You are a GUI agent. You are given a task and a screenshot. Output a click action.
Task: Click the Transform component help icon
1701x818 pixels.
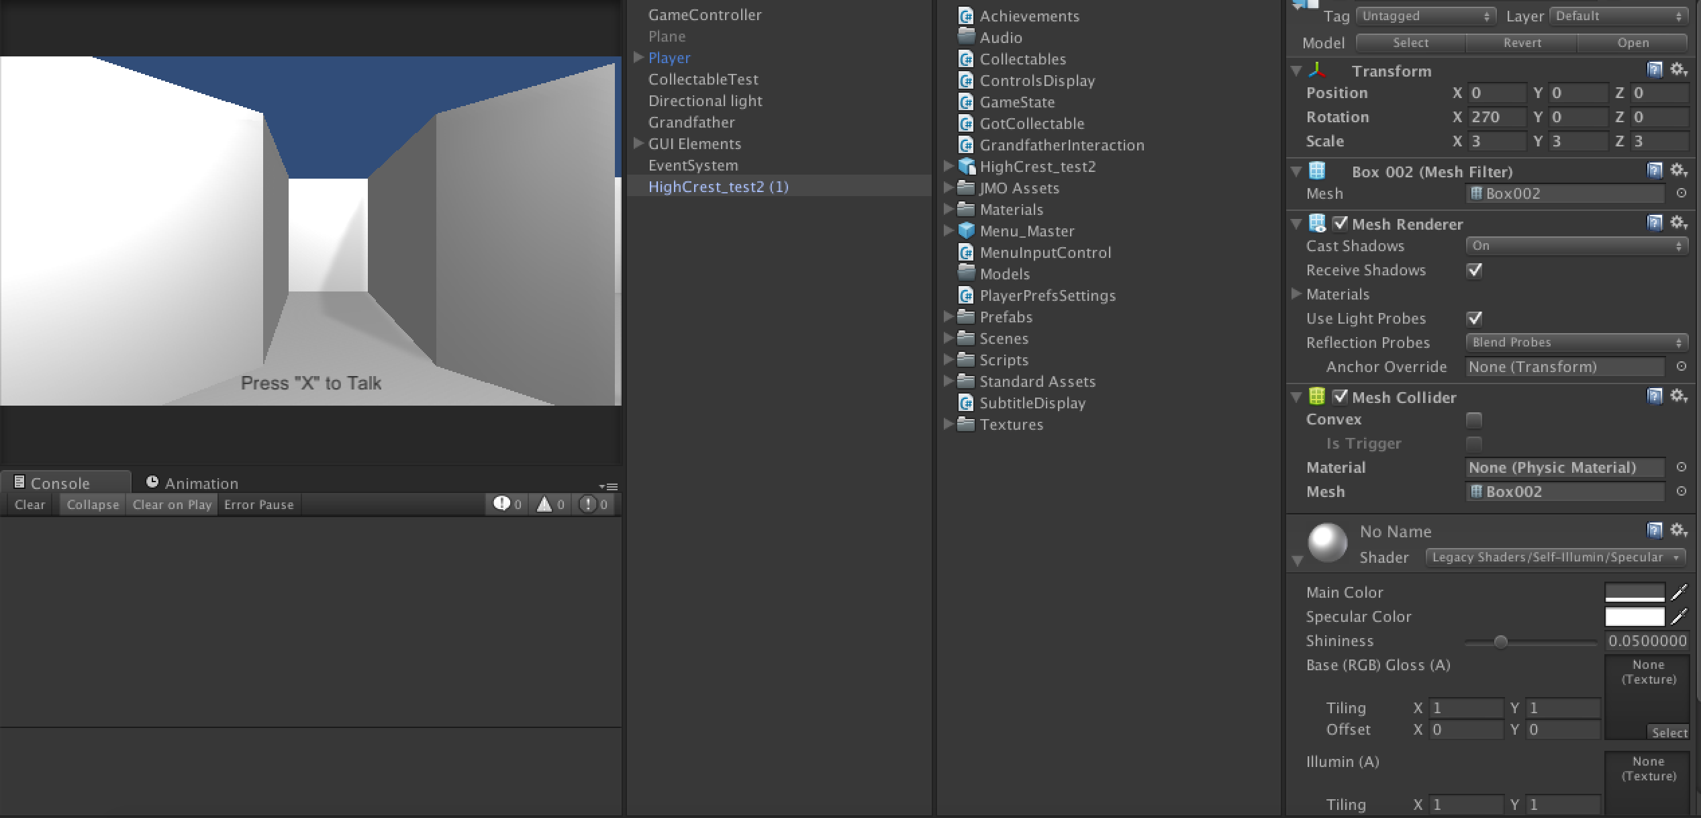point(1655,70)
